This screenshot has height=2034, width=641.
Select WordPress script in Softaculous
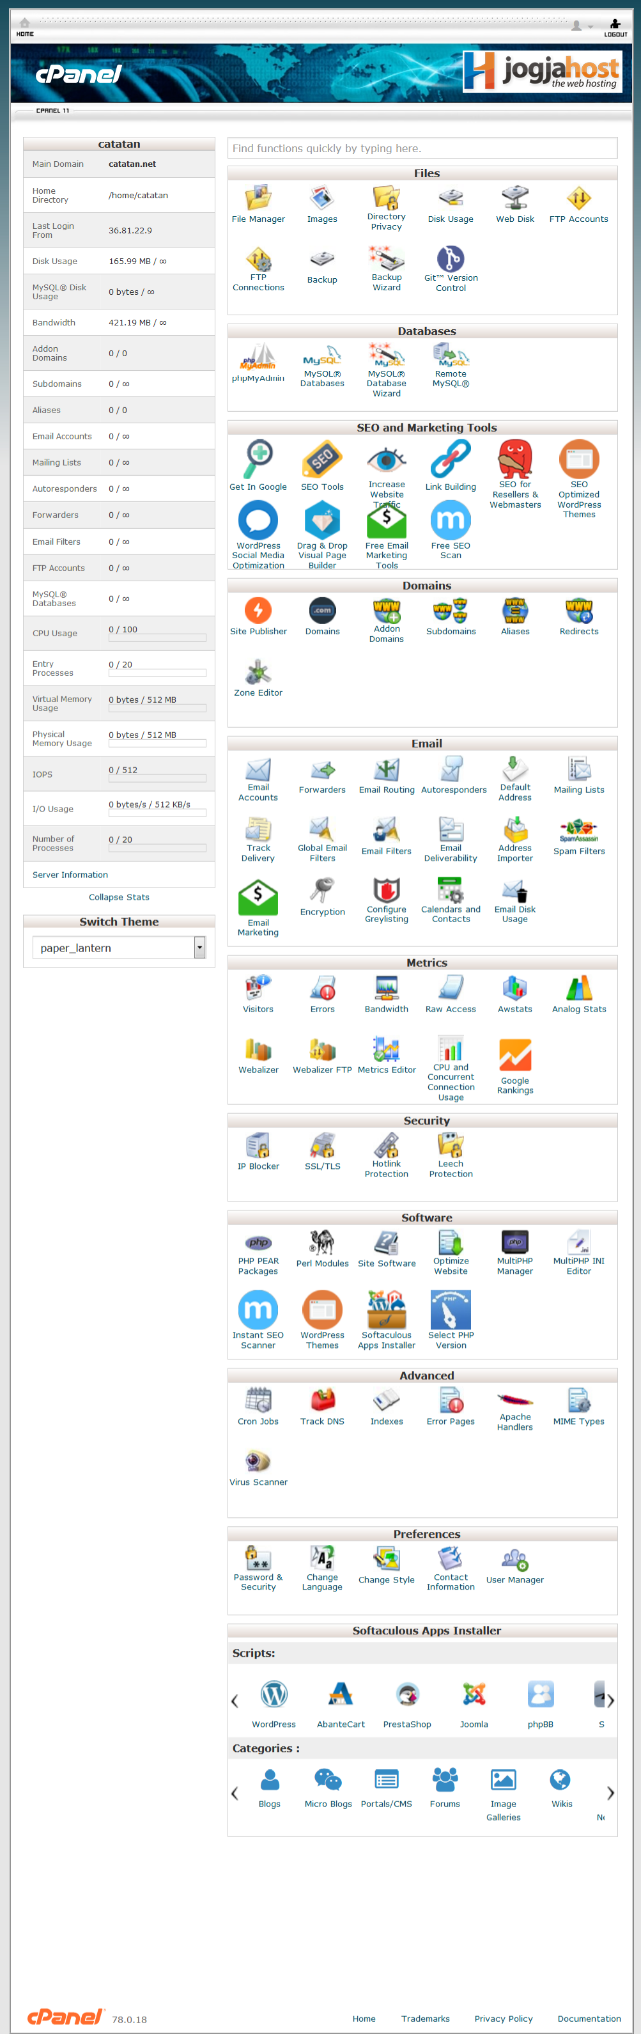[x=274, y=1704]
